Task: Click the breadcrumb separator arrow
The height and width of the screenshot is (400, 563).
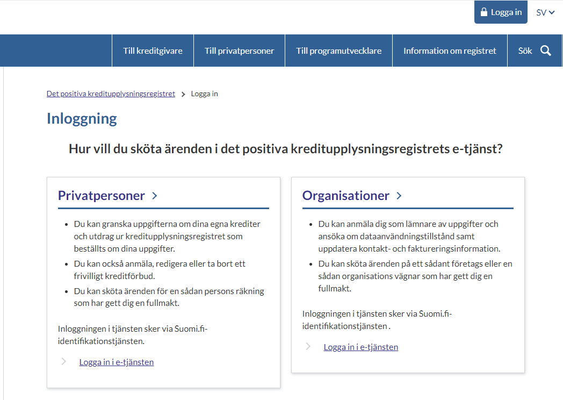Action: pyautogui.click(x=183, y=94)
